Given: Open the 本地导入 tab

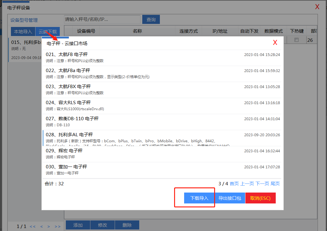Looking at the screenshot, I should (23, 31).
